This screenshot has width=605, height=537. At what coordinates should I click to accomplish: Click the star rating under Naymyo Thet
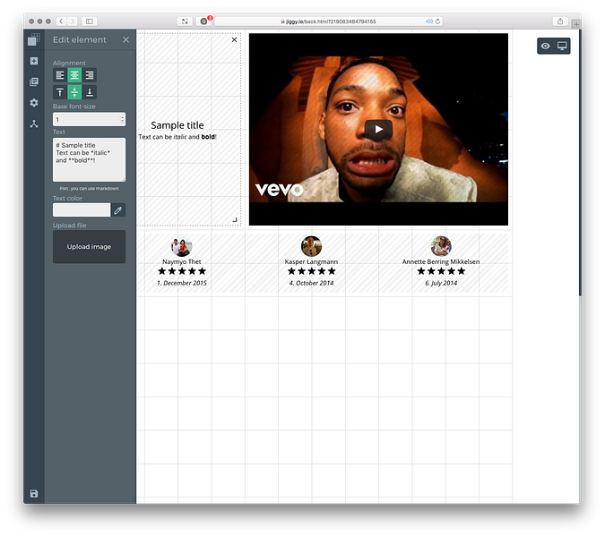click(x=182, y=271)
